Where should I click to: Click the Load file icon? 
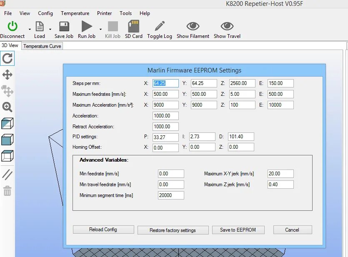click(x=40, y=26)
